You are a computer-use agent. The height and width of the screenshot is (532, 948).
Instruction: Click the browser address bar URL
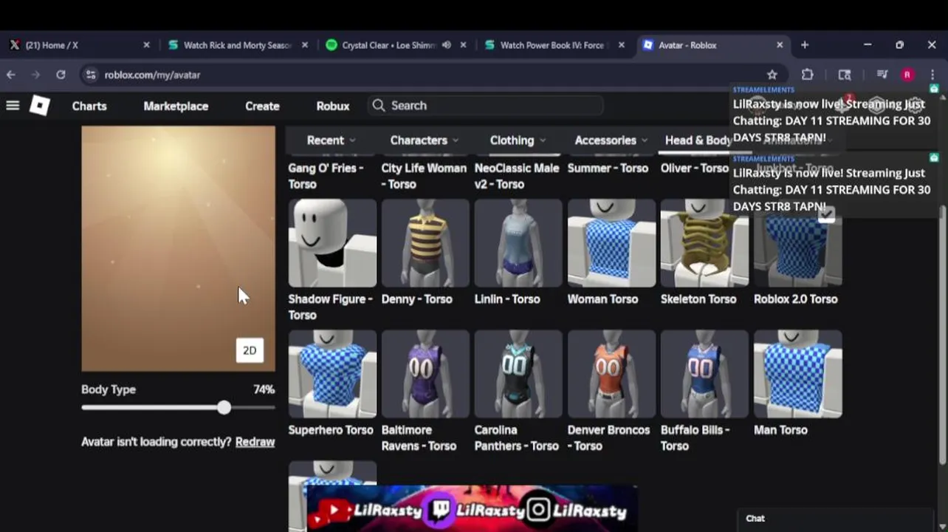tap(152, 75)
